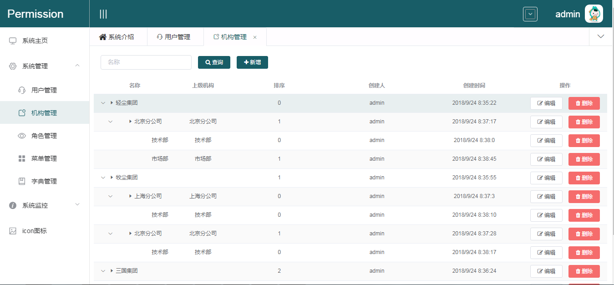Screen dimensions: 614x285
Task: Open 菜单管理 in the sidebar
Action: [x=45, y=158]
